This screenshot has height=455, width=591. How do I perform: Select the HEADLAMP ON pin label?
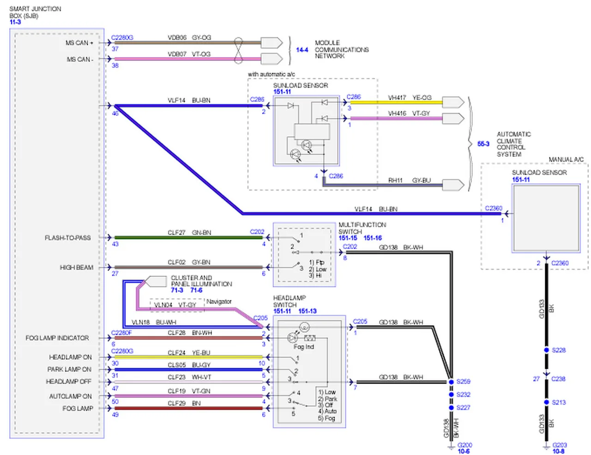pos(71,357)
